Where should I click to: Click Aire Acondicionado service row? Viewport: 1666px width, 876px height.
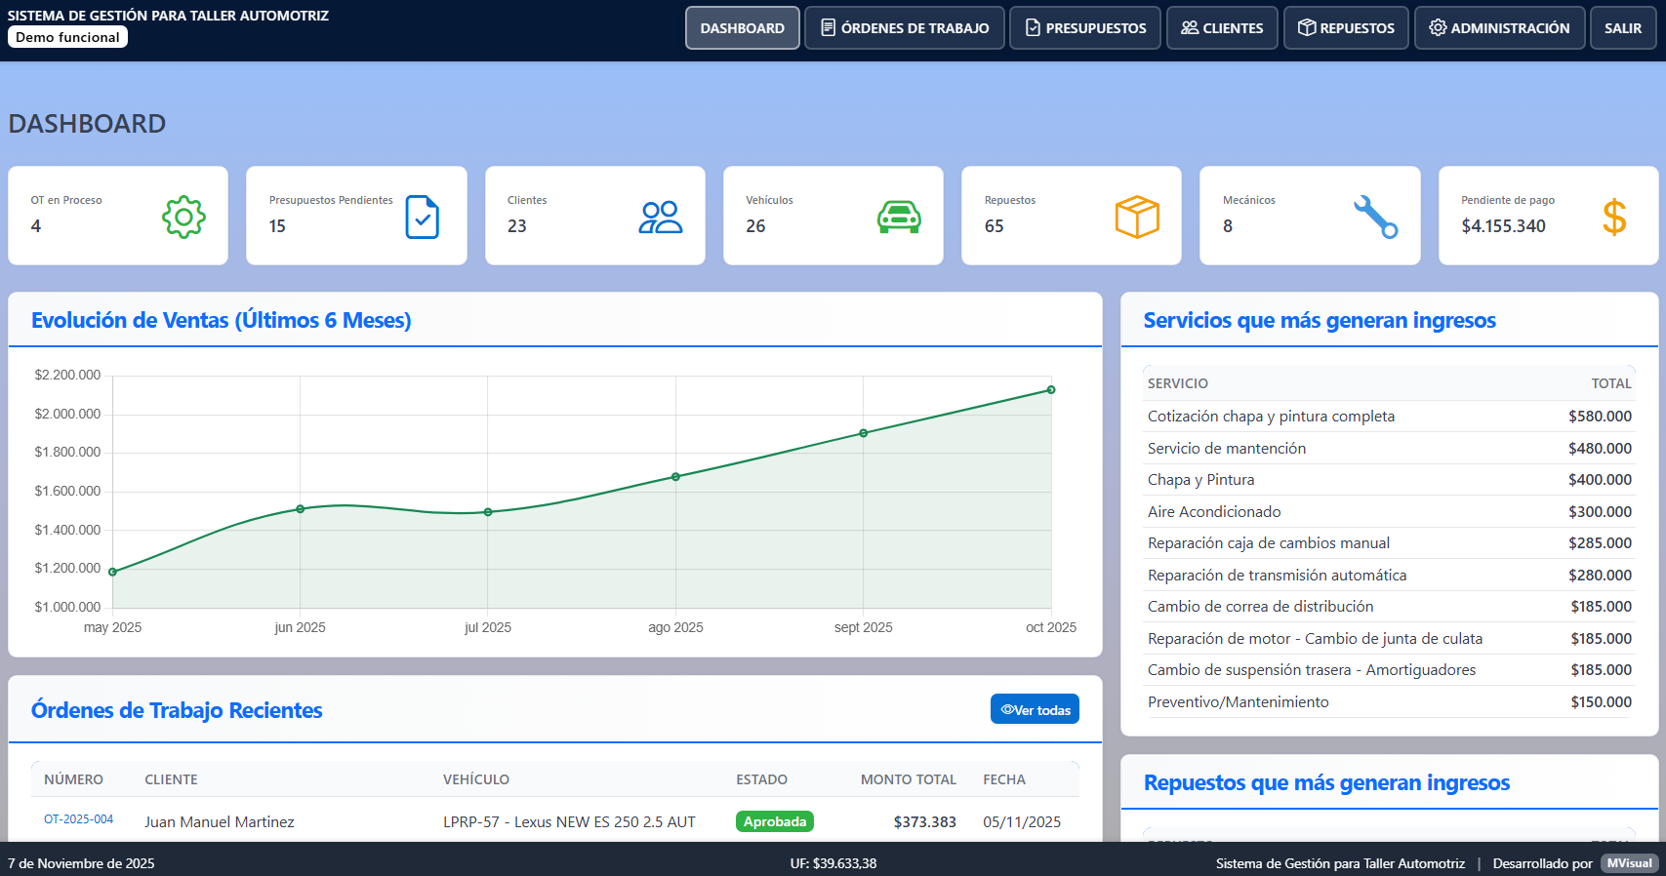(x=1389, y=511)
